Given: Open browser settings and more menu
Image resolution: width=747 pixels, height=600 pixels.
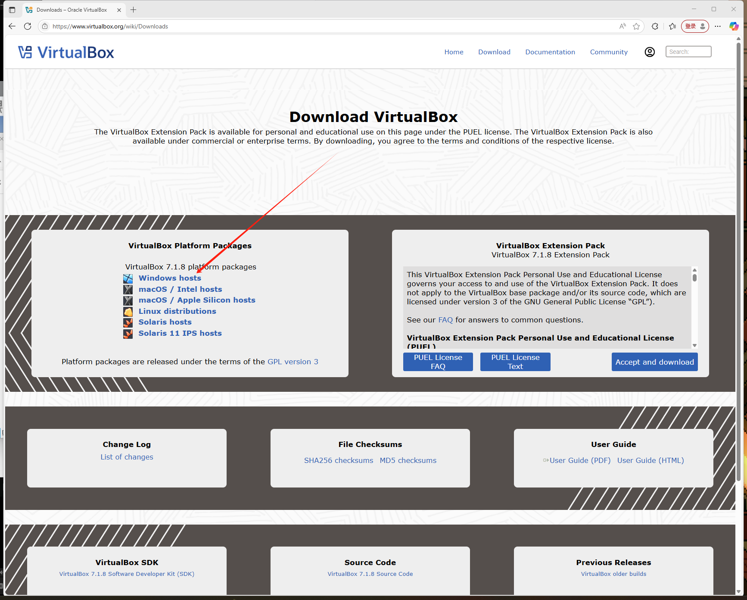Looking at the screenshot, I should [x=718, y=26].
